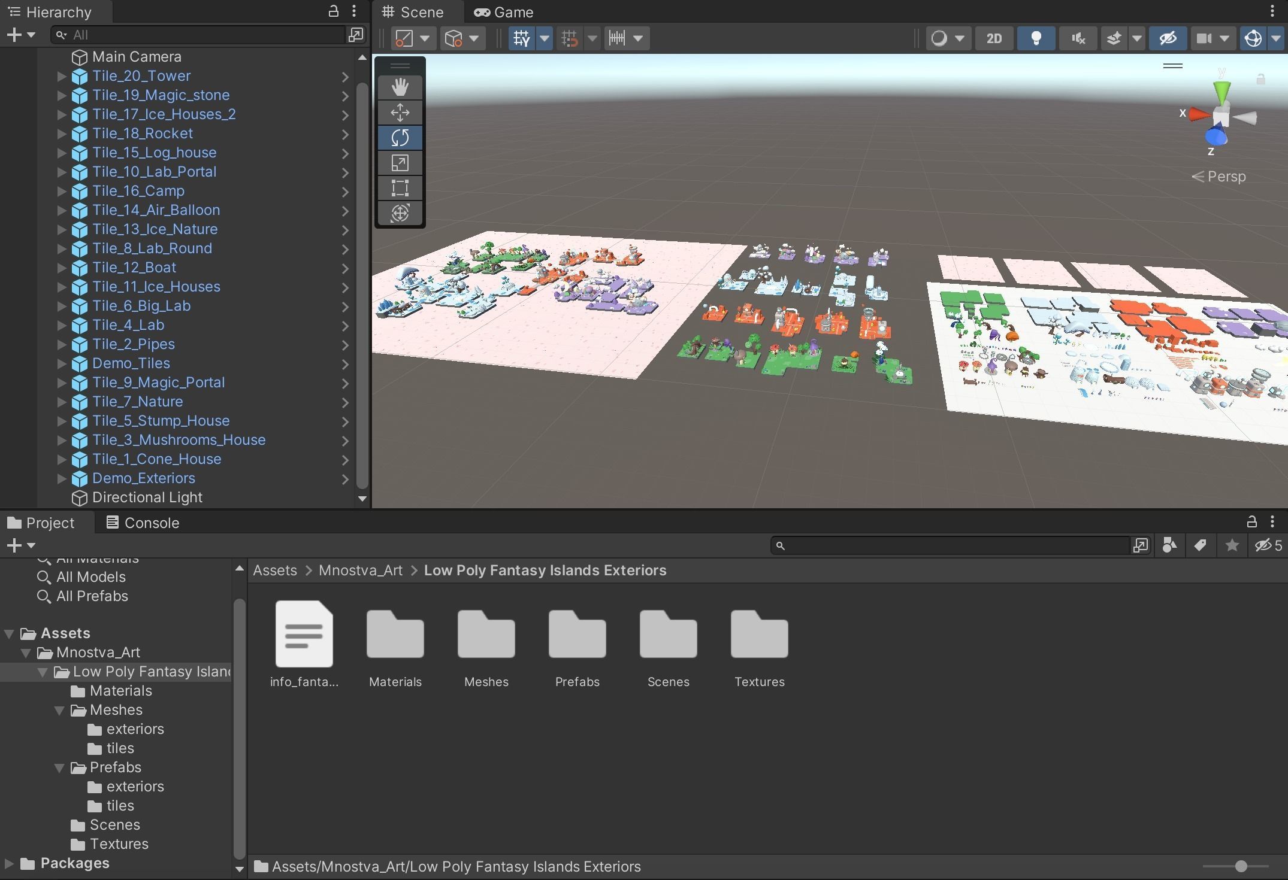Viewport: 1288px width, 880px height.
Task: Toggle scene lighting
Action: [1036, 38]
